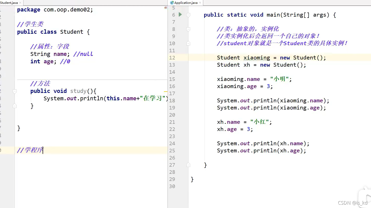Click the '//类实例化后会返回一个自己的对象！' comment

click(268, 36)
